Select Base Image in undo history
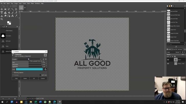Viewport: 186px width, 104px height. pyautogui.click(x=9, y=31)
